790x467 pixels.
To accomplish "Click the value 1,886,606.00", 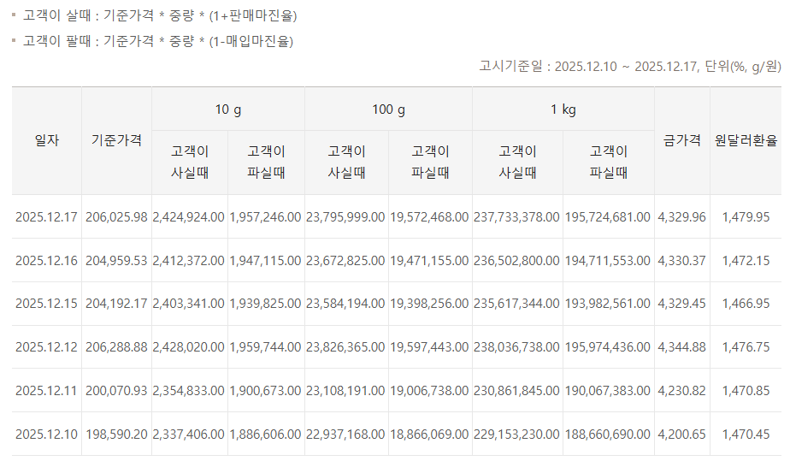I will pyautogui.click(x=266, y=434).
